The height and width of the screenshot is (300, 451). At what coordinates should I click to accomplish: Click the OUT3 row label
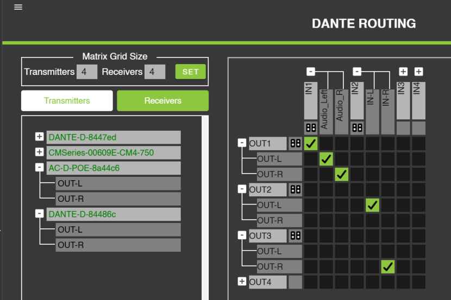click(x=268, y=235)
